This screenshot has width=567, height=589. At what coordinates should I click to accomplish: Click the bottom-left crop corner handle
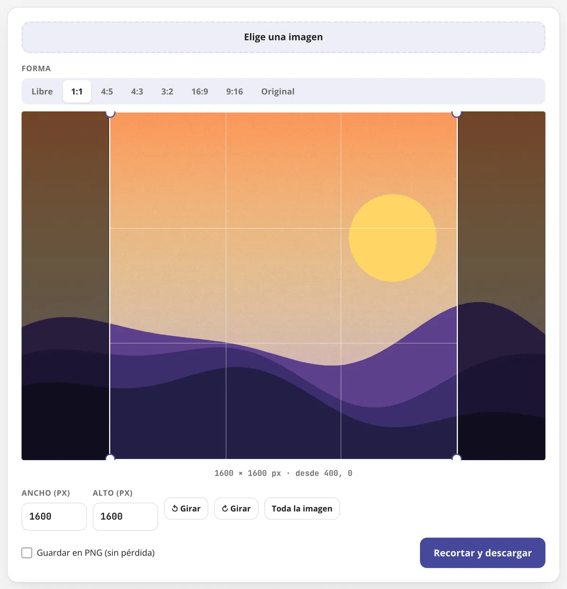click(x=110, y=458)
